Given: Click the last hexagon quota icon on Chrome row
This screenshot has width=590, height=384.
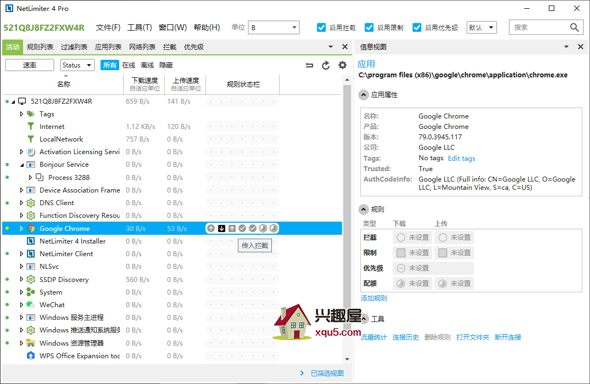Looking at the screenshot, I should tap(274, 228).
